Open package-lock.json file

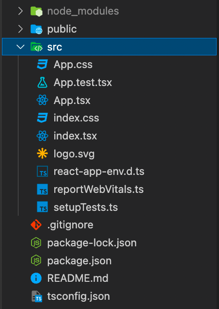pos(92,243)
